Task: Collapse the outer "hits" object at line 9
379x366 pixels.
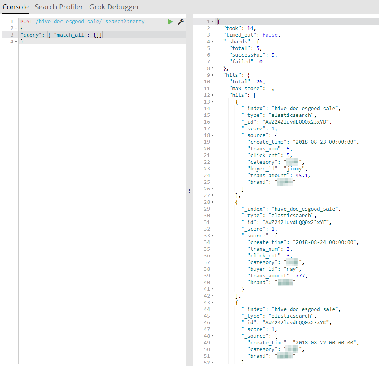Action: [x=213, y=75]
